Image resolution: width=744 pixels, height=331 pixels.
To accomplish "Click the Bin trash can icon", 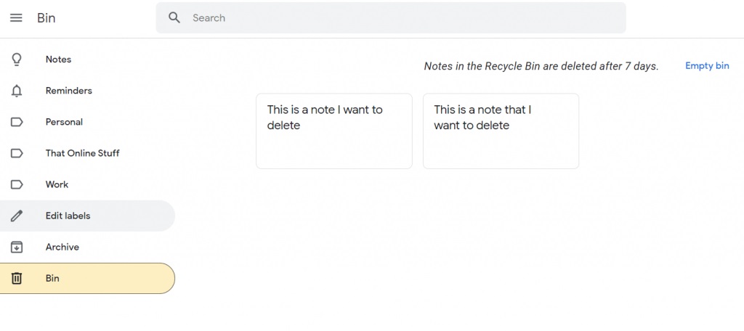I will (x=17, y=278).
